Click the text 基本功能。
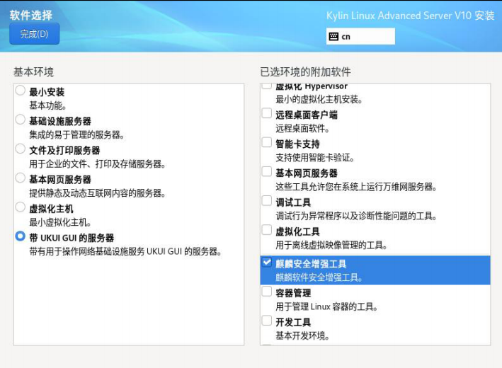This screenshot has height=368, width=502. coord(47,105)
